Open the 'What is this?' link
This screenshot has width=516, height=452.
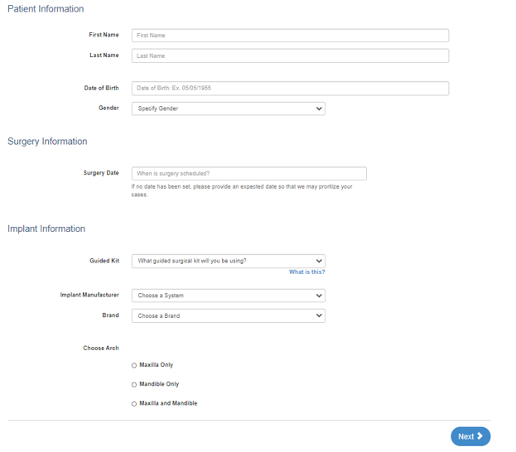coord(306,272)
